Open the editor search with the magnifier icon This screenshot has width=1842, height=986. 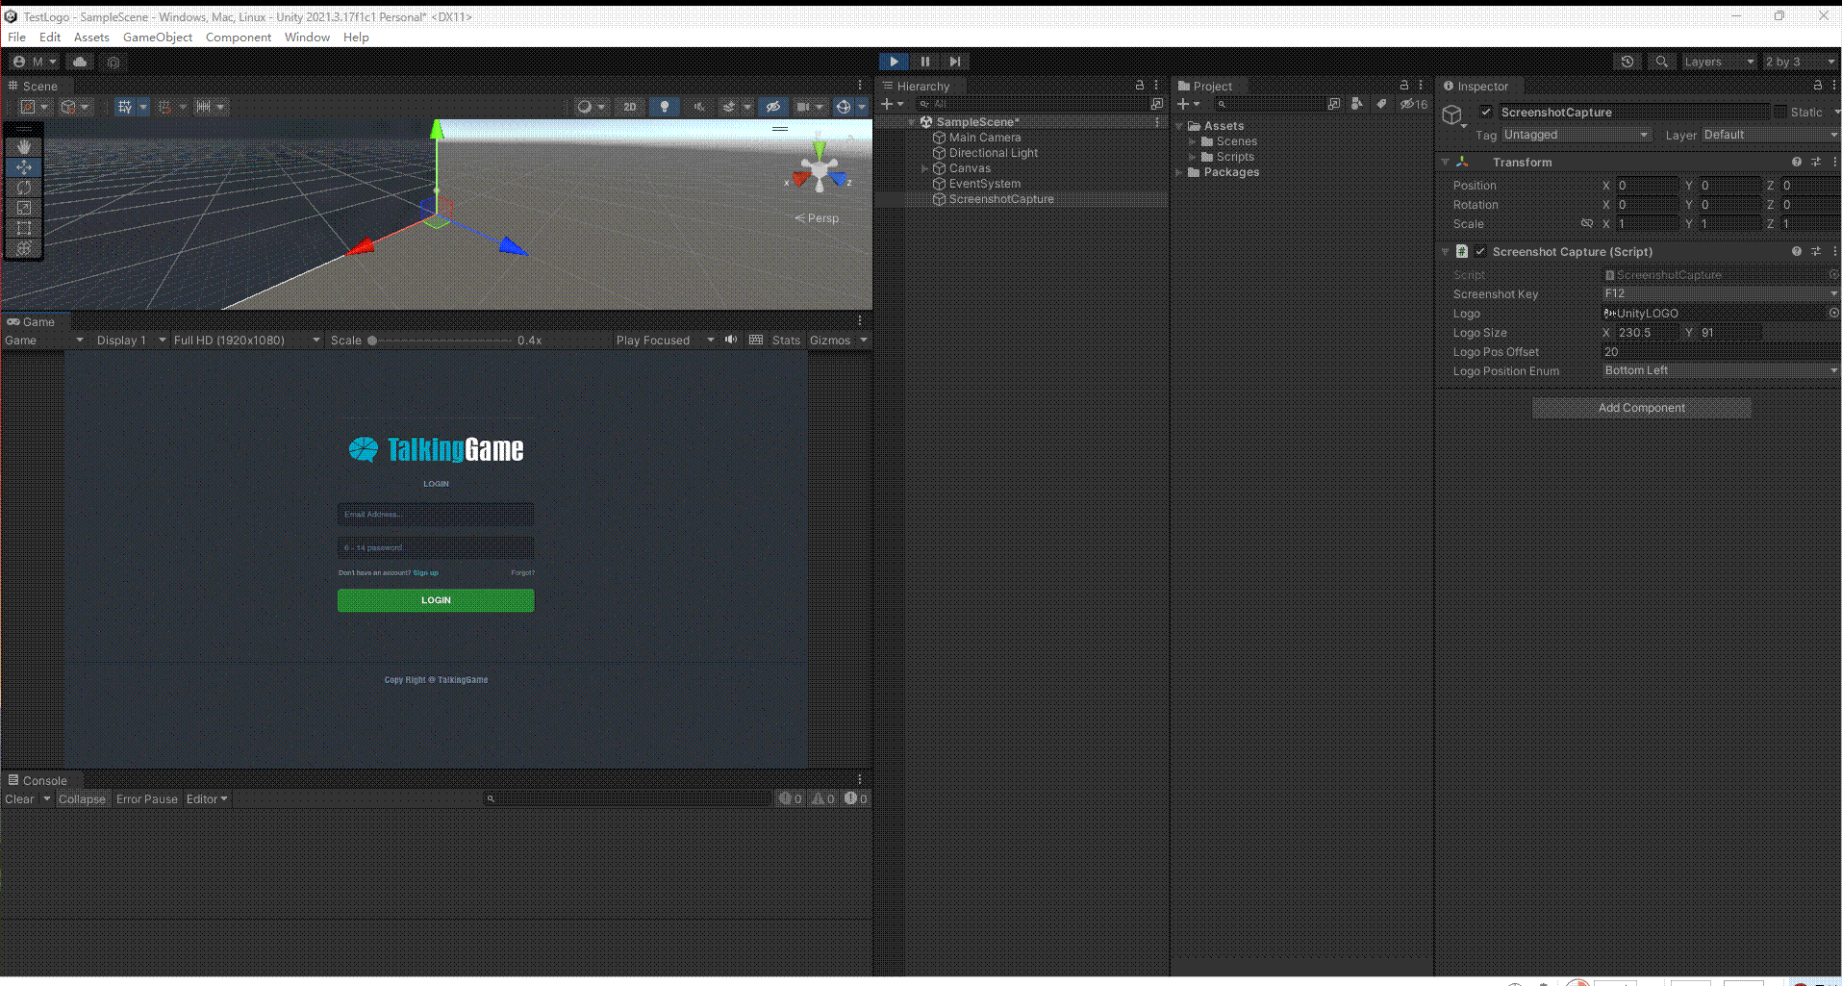tap(1661, 61)
